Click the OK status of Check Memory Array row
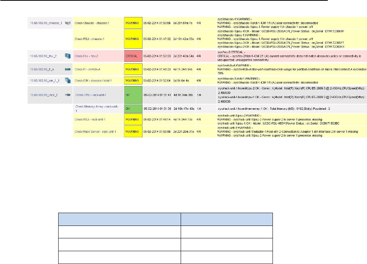Image resolution: width=367 pixels, height=264 pixels. pos(133,109)
